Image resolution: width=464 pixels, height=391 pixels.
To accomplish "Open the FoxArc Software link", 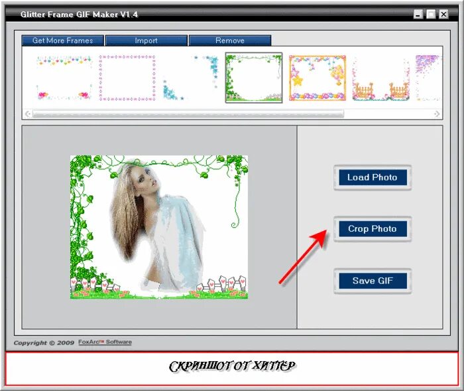I will coord(105,342).
